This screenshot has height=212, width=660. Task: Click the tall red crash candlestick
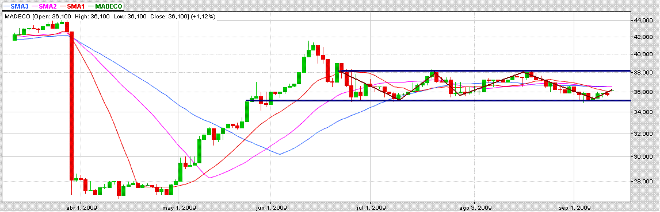tap(72, 106)
